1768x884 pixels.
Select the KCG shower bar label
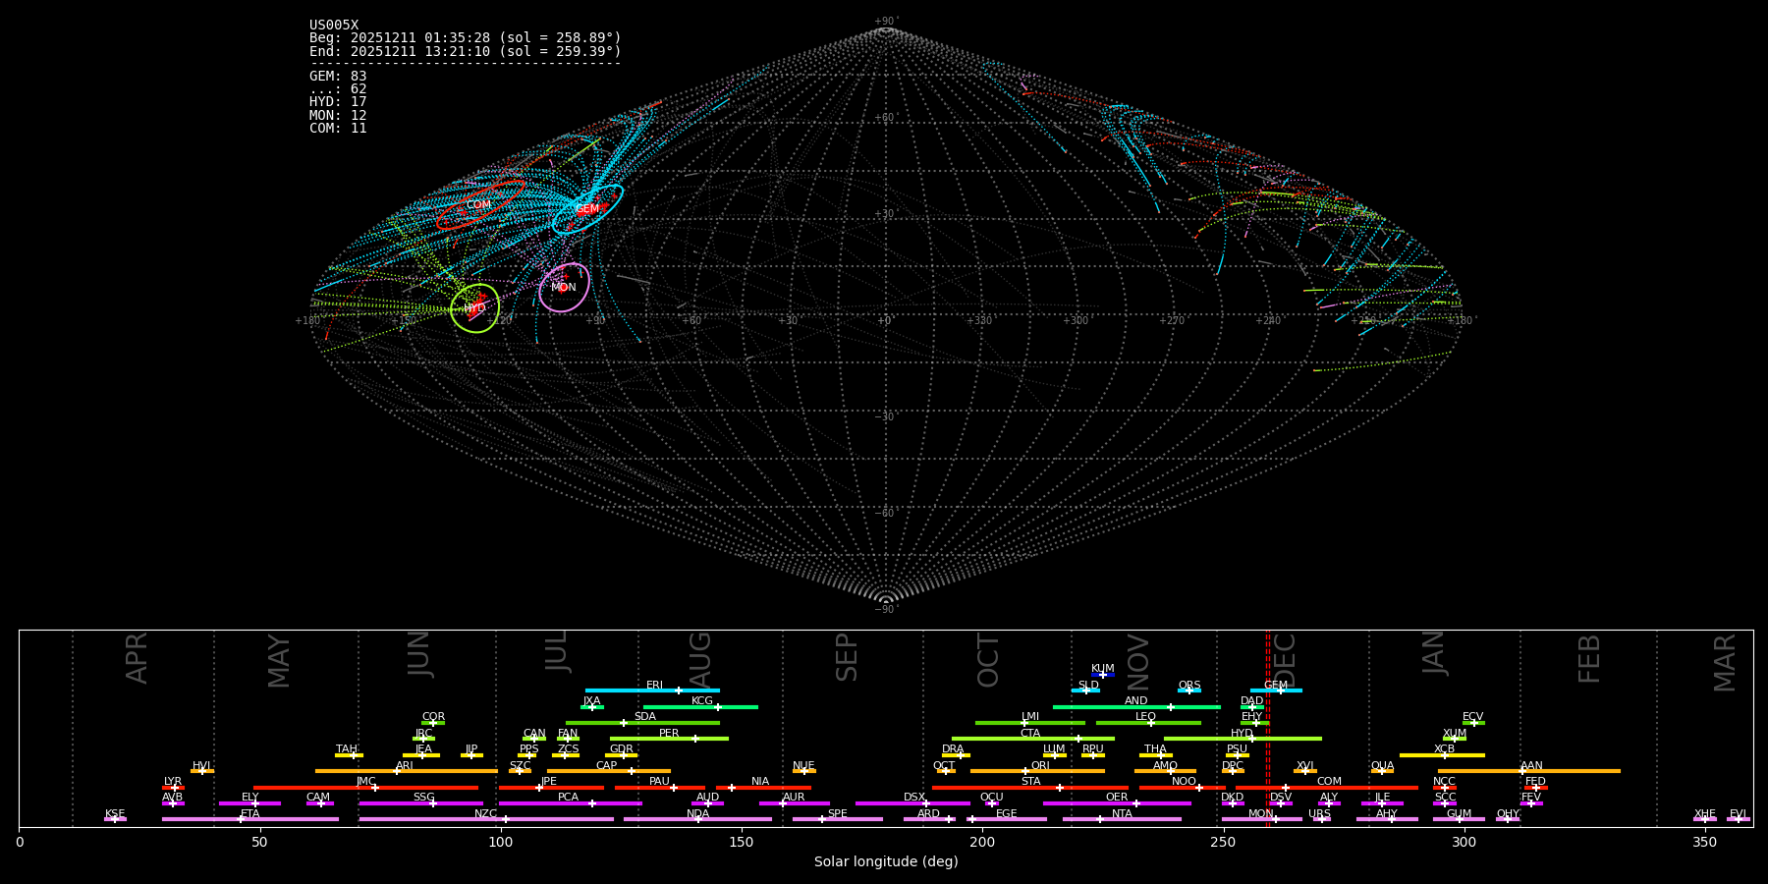(x=702, y=701)
